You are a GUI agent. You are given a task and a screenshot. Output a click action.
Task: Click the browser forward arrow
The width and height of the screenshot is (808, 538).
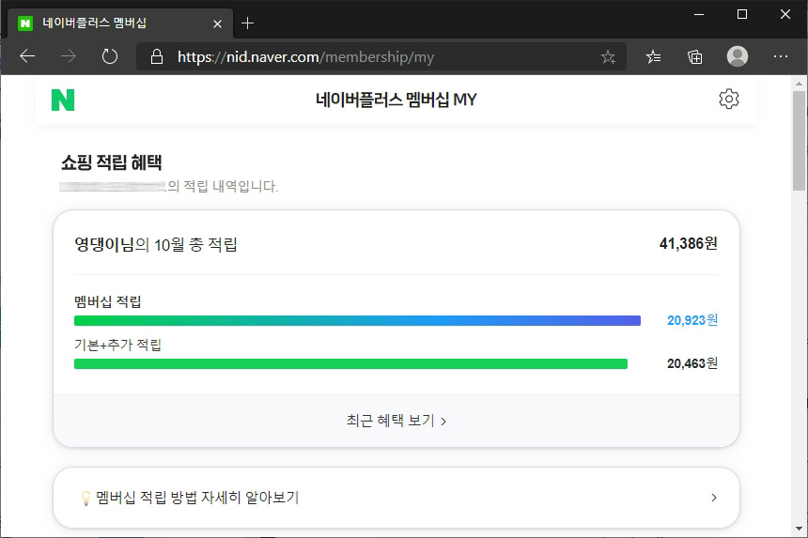pos(68,56)
